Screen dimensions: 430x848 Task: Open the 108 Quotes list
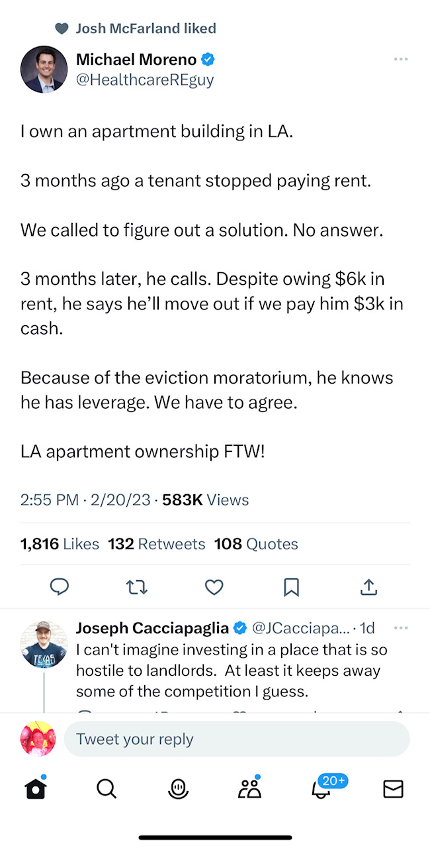256,544
